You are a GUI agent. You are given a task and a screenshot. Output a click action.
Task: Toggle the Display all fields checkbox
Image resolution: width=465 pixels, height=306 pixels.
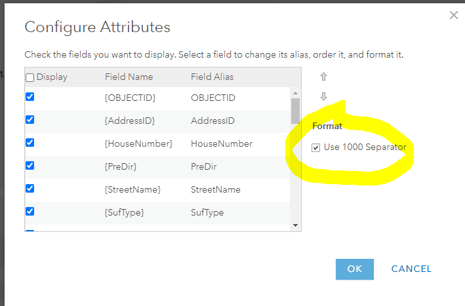[x=30, y=77]
